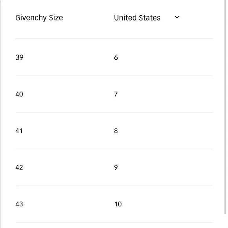The width and height of the screenshot is (228, 228).
Task: Select US size 9 value
Action: pos(116,167)
